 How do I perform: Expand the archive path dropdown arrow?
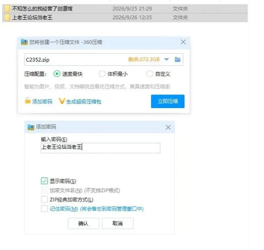click(x=166, y=59)
